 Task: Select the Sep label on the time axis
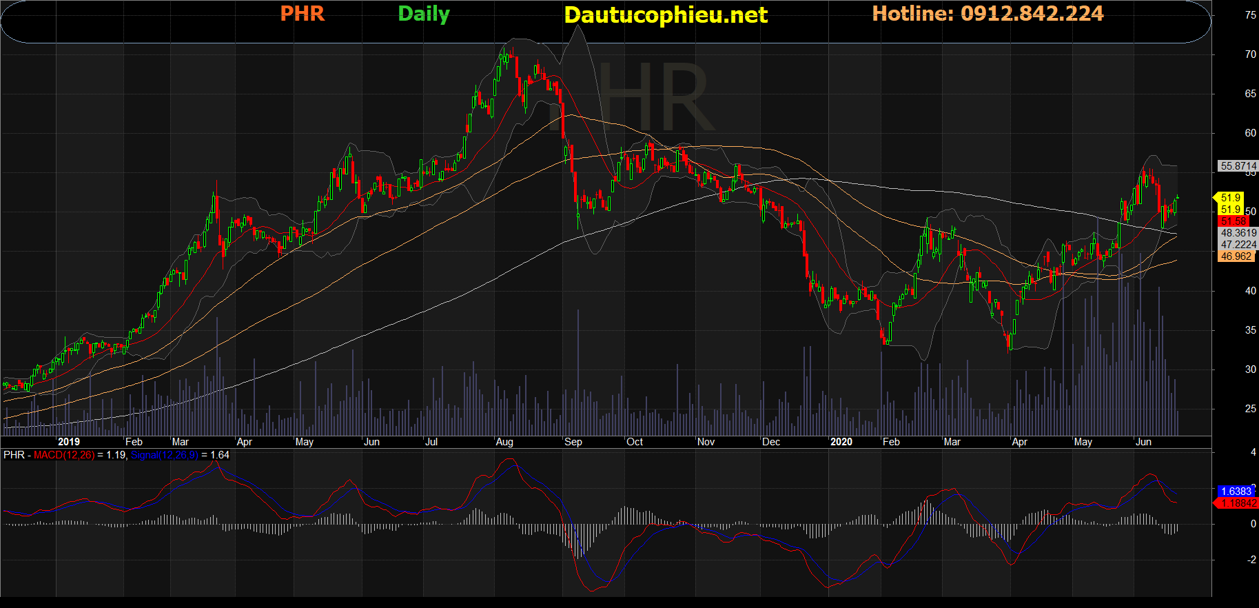pyautogui.click(x=573, y=442)
